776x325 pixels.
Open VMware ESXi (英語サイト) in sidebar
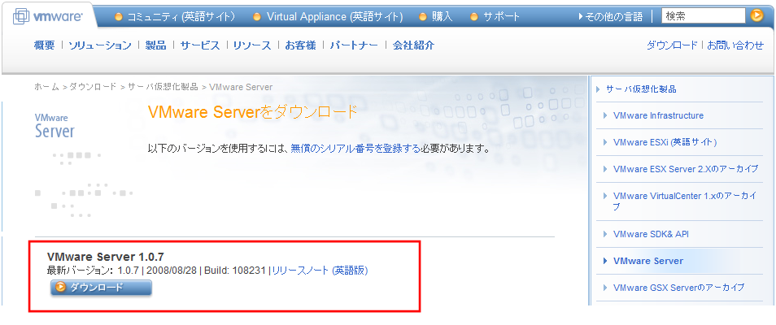click(665, 142)
